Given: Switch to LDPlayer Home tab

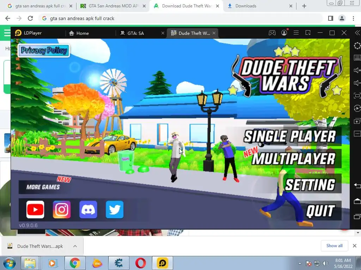Looking at the screenshot, I should (79, 33).
